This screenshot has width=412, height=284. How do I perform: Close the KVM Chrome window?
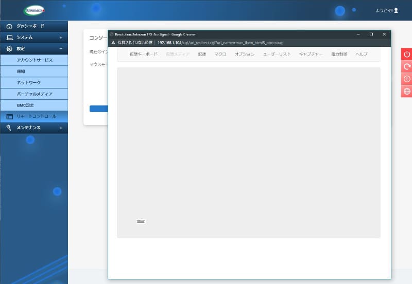pyautogui.click(x=384, y=34)
